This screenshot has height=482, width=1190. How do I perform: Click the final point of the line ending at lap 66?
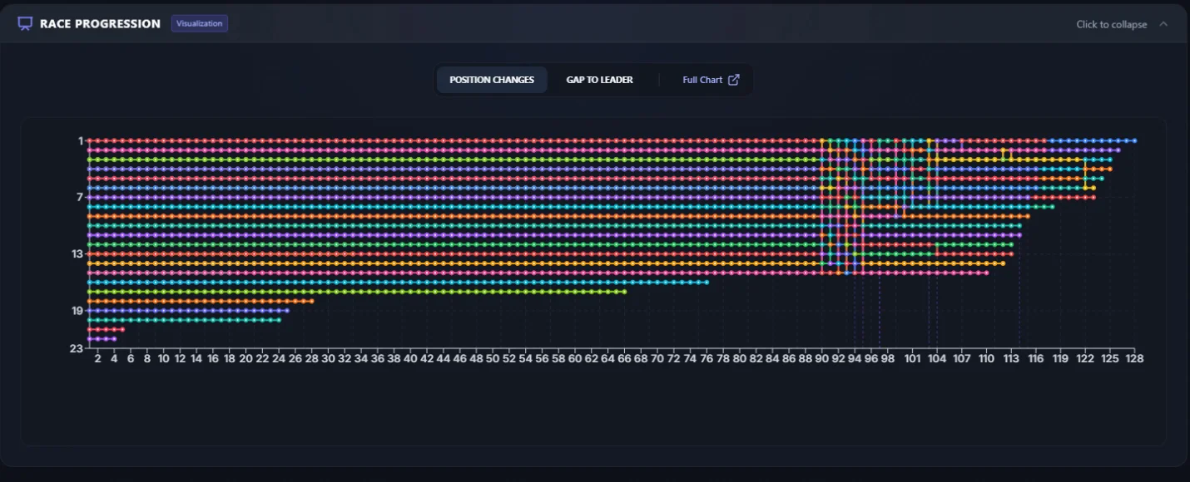coord(624,292)
